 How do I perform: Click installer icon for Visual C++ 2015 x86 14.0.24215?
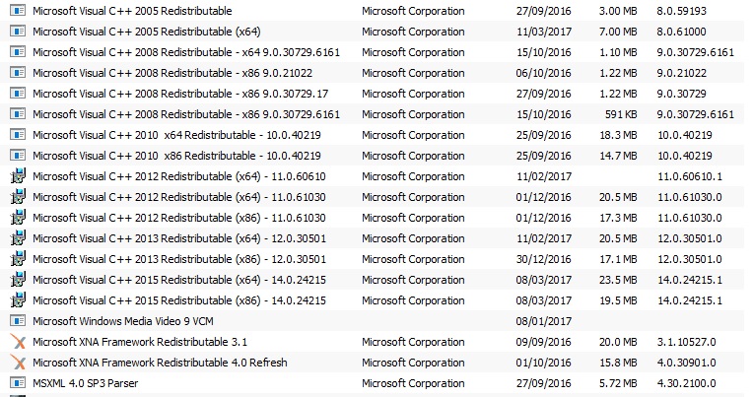pyautogui.click(x=18, y=300)
